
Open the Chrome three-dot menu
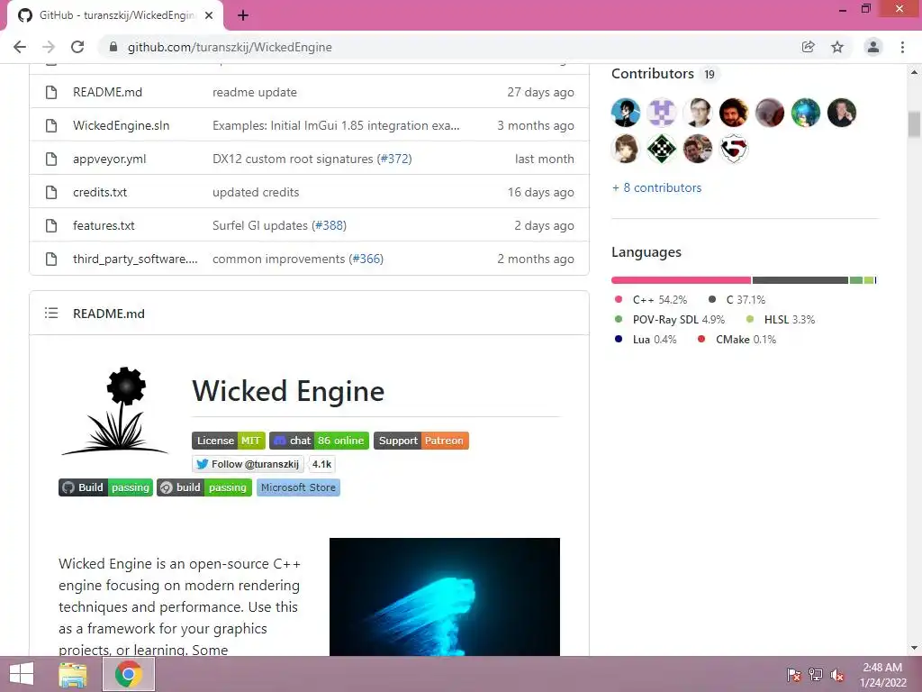pyautogui.click(x=902, y=47)
